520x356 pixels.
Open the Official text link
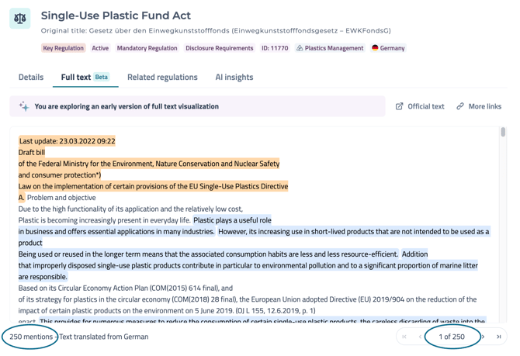click(x=426, y=106)
